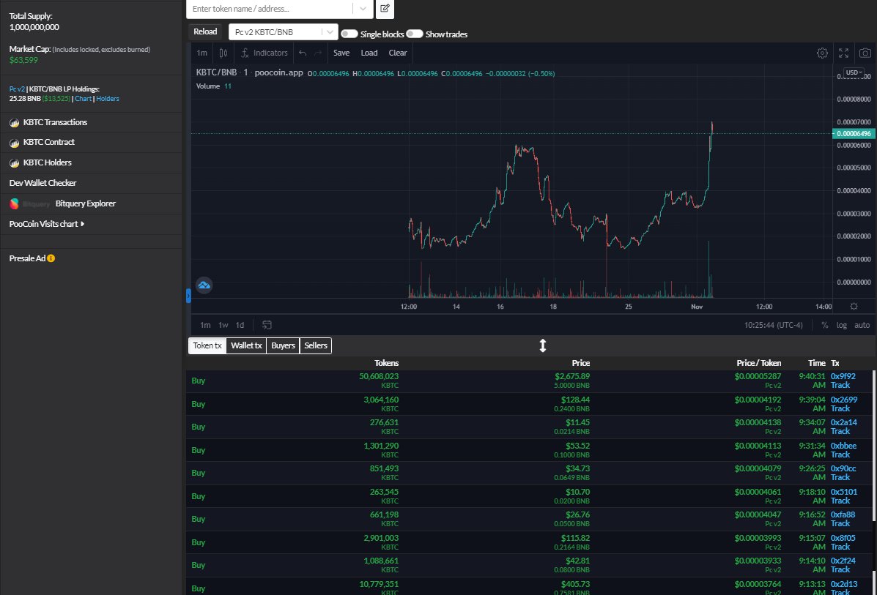
Task: Click the Reload button
Action: coord(205,32)
